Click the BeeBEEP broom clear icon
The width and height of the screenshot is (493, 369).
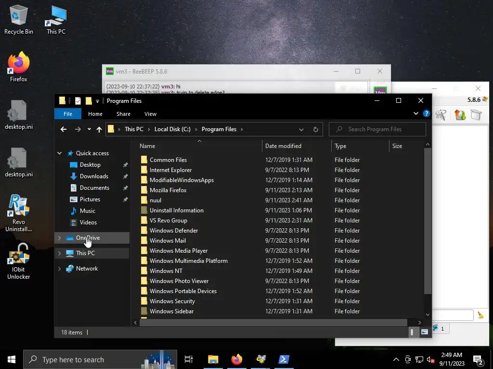(x=480, y=315)
